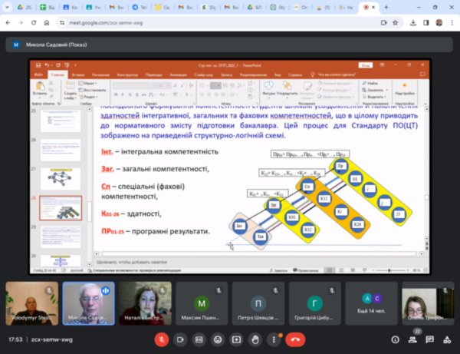This screenshot has width=460, height=354.
Task: Open the three-dot more options menu
Action: click(274, 339)
